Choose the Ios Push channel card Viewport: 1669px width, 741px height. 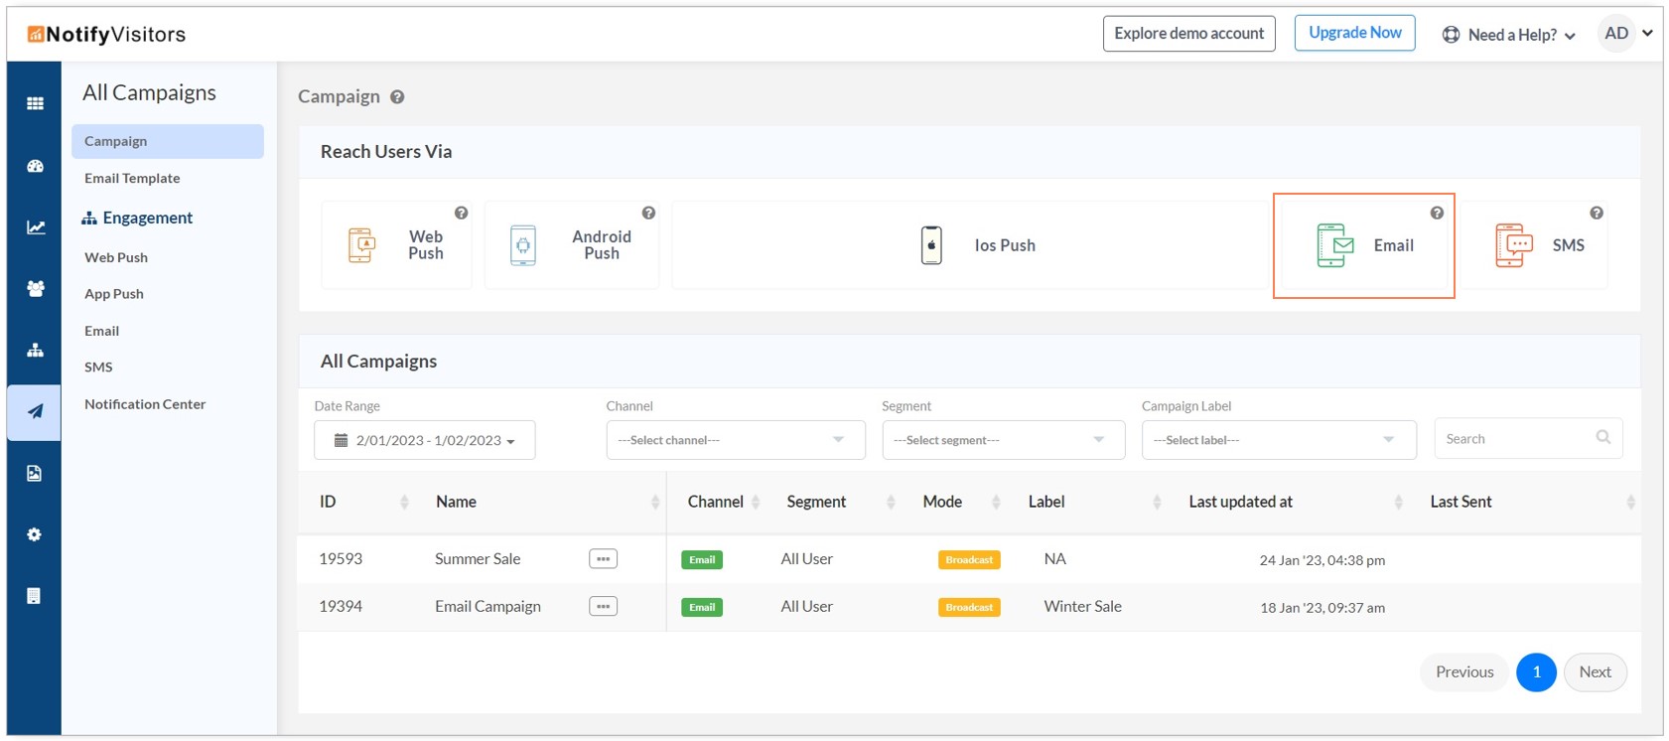tap(971, 245)
